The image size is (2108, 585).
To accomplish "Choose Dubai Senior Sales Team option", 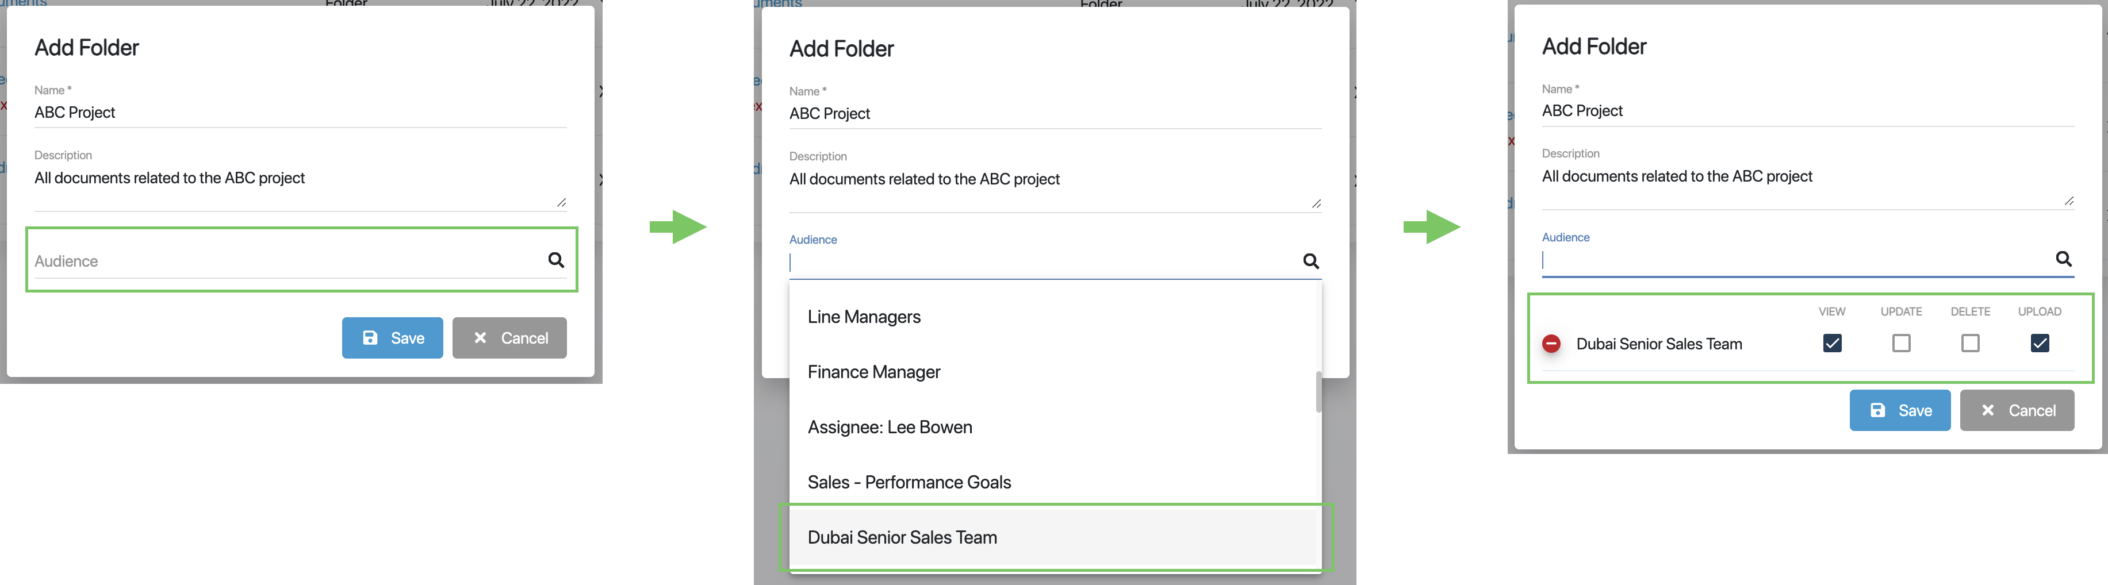I will click(902, 537).
